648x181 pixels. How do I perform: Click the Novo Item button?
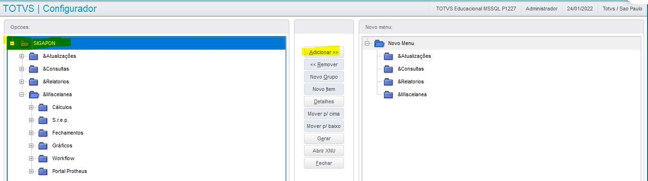coord(324,89)
